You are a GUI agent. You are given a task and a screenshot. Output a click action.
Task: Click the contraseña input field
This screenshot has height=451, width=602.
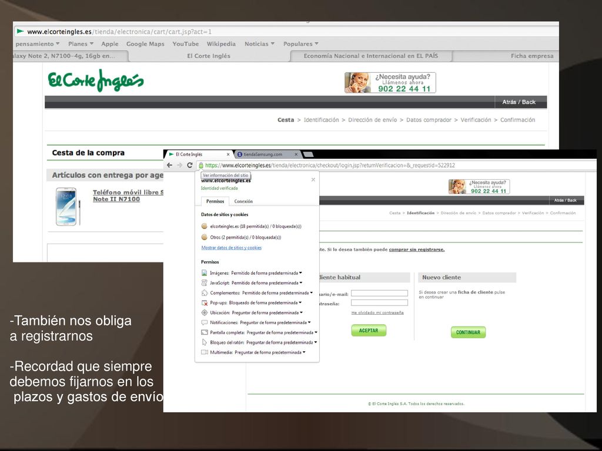coord(379,302)
